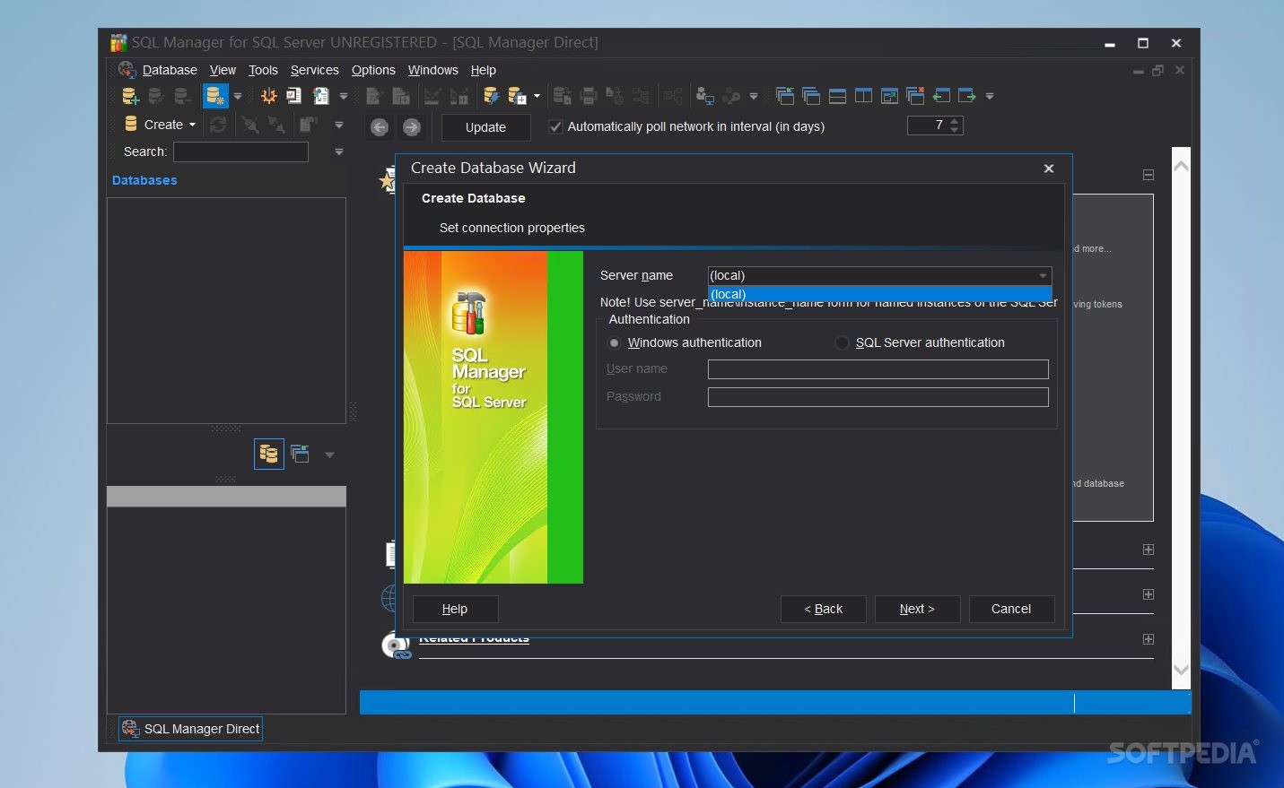This screenshot has height=788, width=1284.
Task: Open left panel view options dropdown arrow
Action: (329, 455)
